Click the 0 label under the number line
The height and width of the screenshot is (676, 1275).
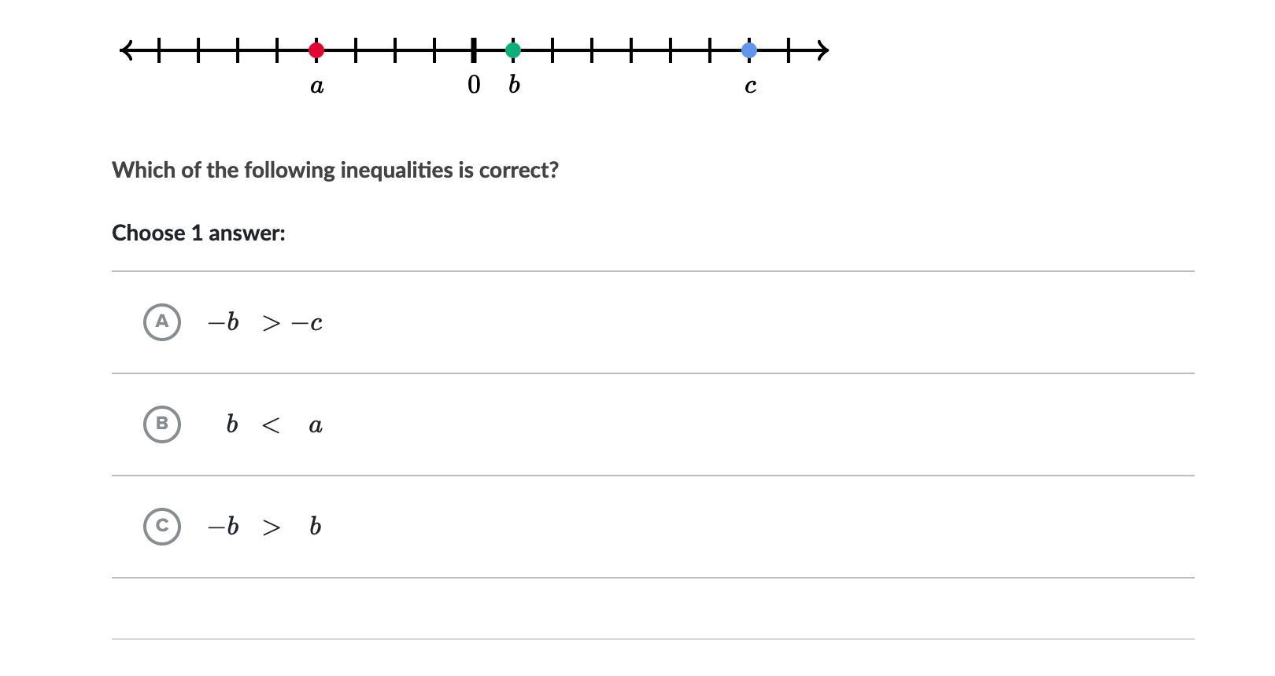point(474,84)
